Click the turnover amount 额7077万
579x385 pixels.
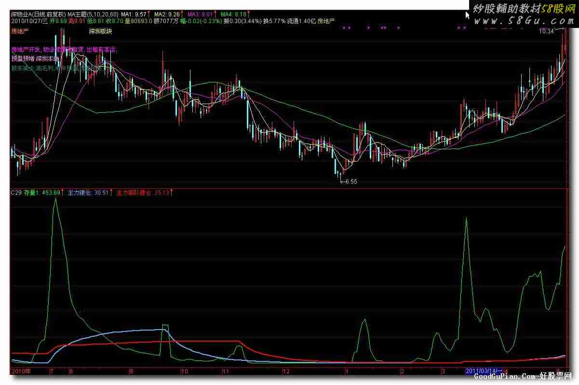166,21
